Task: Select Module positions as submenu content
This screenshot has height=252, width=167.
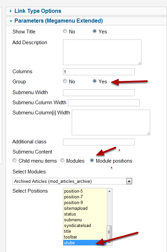Action: click(92, 160)
